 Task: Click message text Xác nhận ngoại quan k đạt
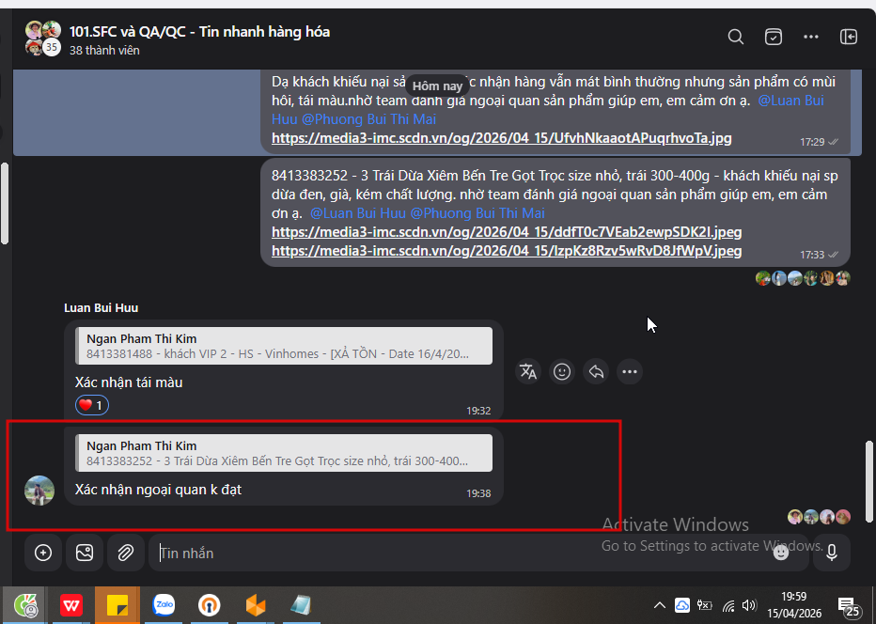(158, 490)
